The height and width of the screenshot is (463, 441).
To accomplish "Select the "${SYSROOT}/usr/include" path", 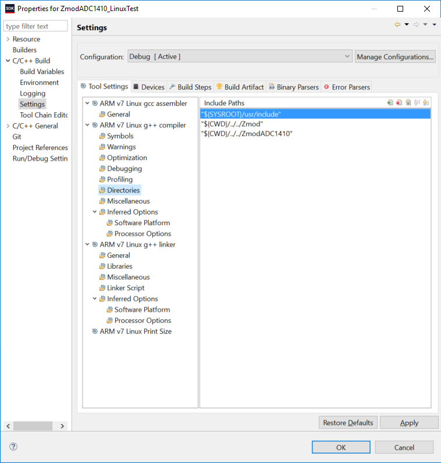I will pyautogui.click(x=315, y=114).
